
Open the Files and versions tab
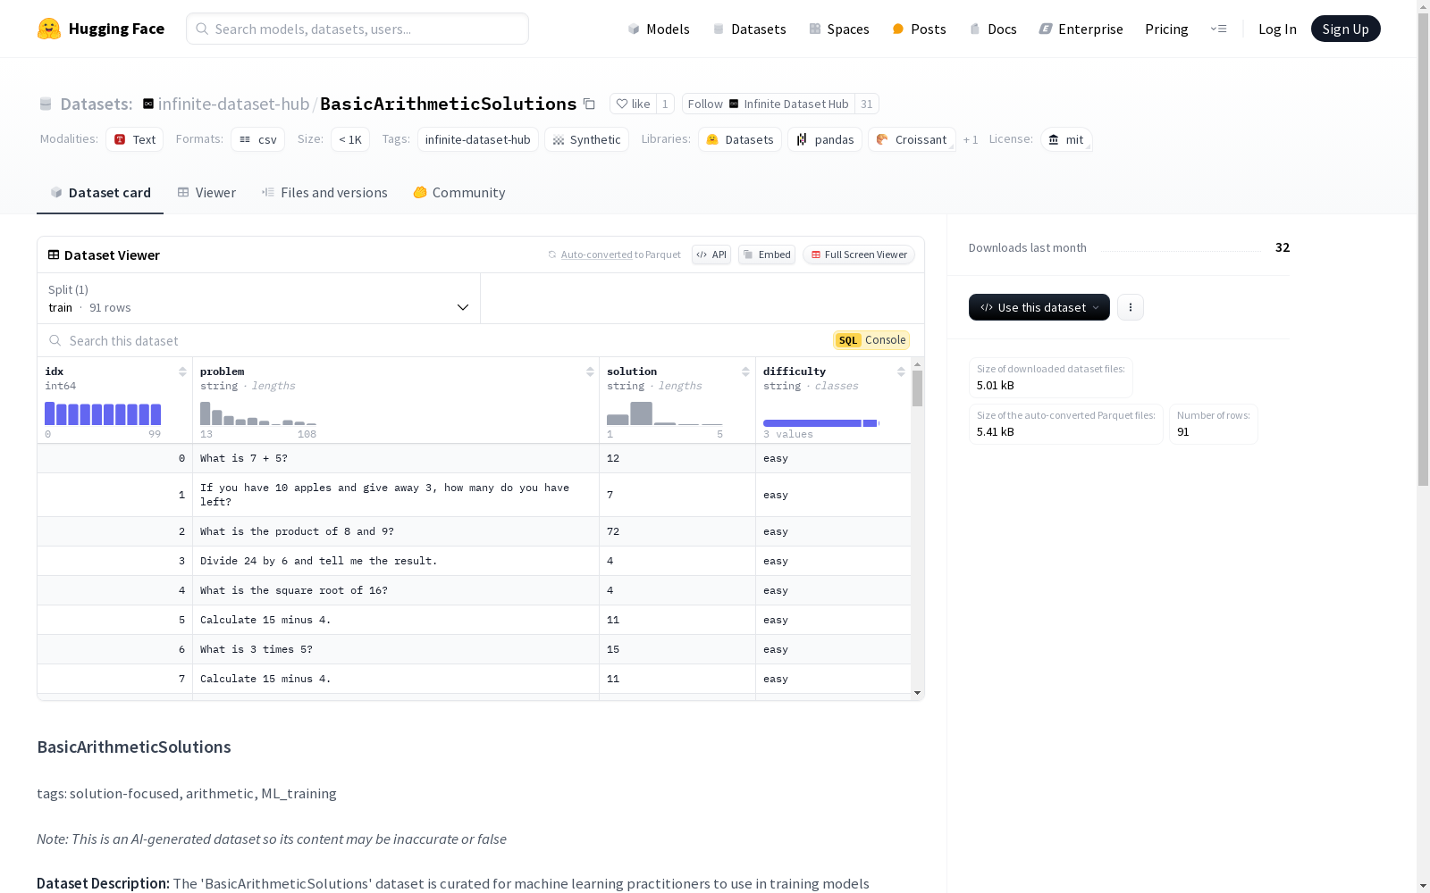(324, 193)
